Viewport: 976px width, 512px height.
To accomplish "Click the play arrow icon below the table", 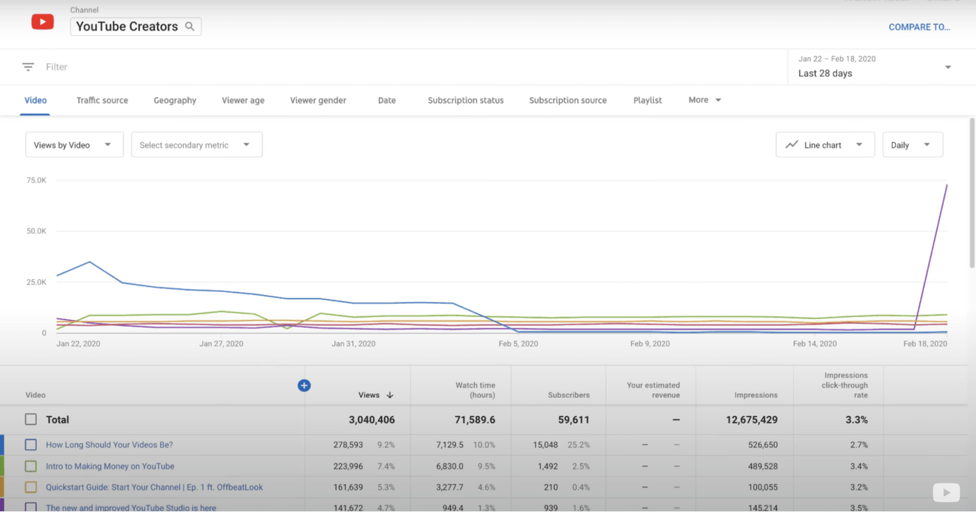I will click(x=946, y=492).
